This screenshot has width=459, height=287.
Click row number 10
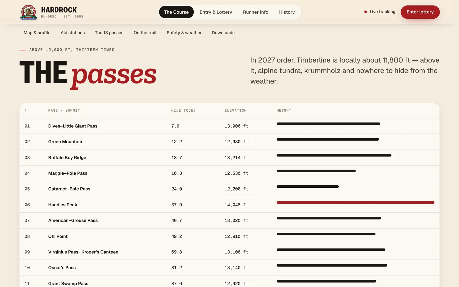(x=27, y=268)
